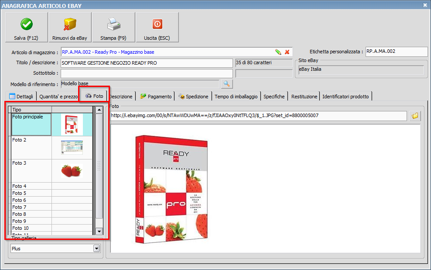This screenshot has height=270, width=431.
Task: Select the Foto 2 screenshot thumbnail
Action: click(72, 148)
